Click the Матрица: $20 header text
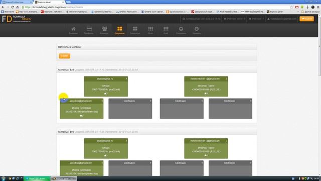 [x=66, y=70]
